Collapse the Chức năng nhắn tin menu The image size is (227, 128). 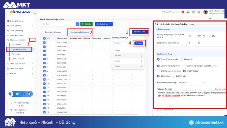click(x=32, y=40)
